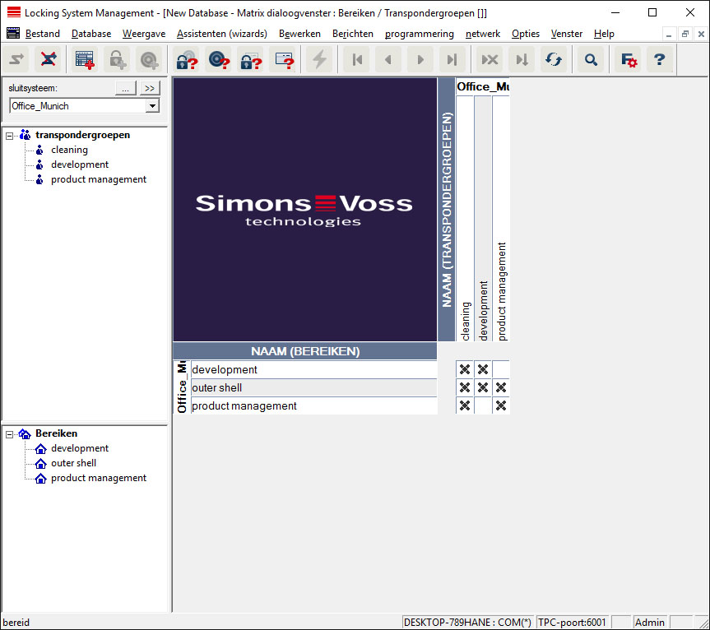Viewport: 710px width, 630px height.
Task: Toggle development group access for product management area
Action: tap(483, 405)
